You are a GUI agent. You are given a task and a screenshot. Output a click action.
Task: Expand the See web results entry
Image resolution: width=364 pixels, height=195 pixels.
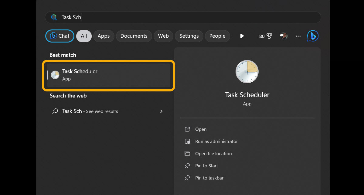click(161, 111)
